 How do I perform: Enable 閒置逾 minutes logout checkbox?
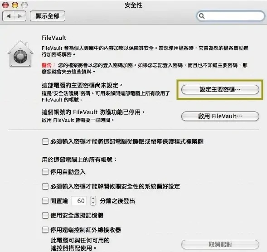[x=45, y=201]
